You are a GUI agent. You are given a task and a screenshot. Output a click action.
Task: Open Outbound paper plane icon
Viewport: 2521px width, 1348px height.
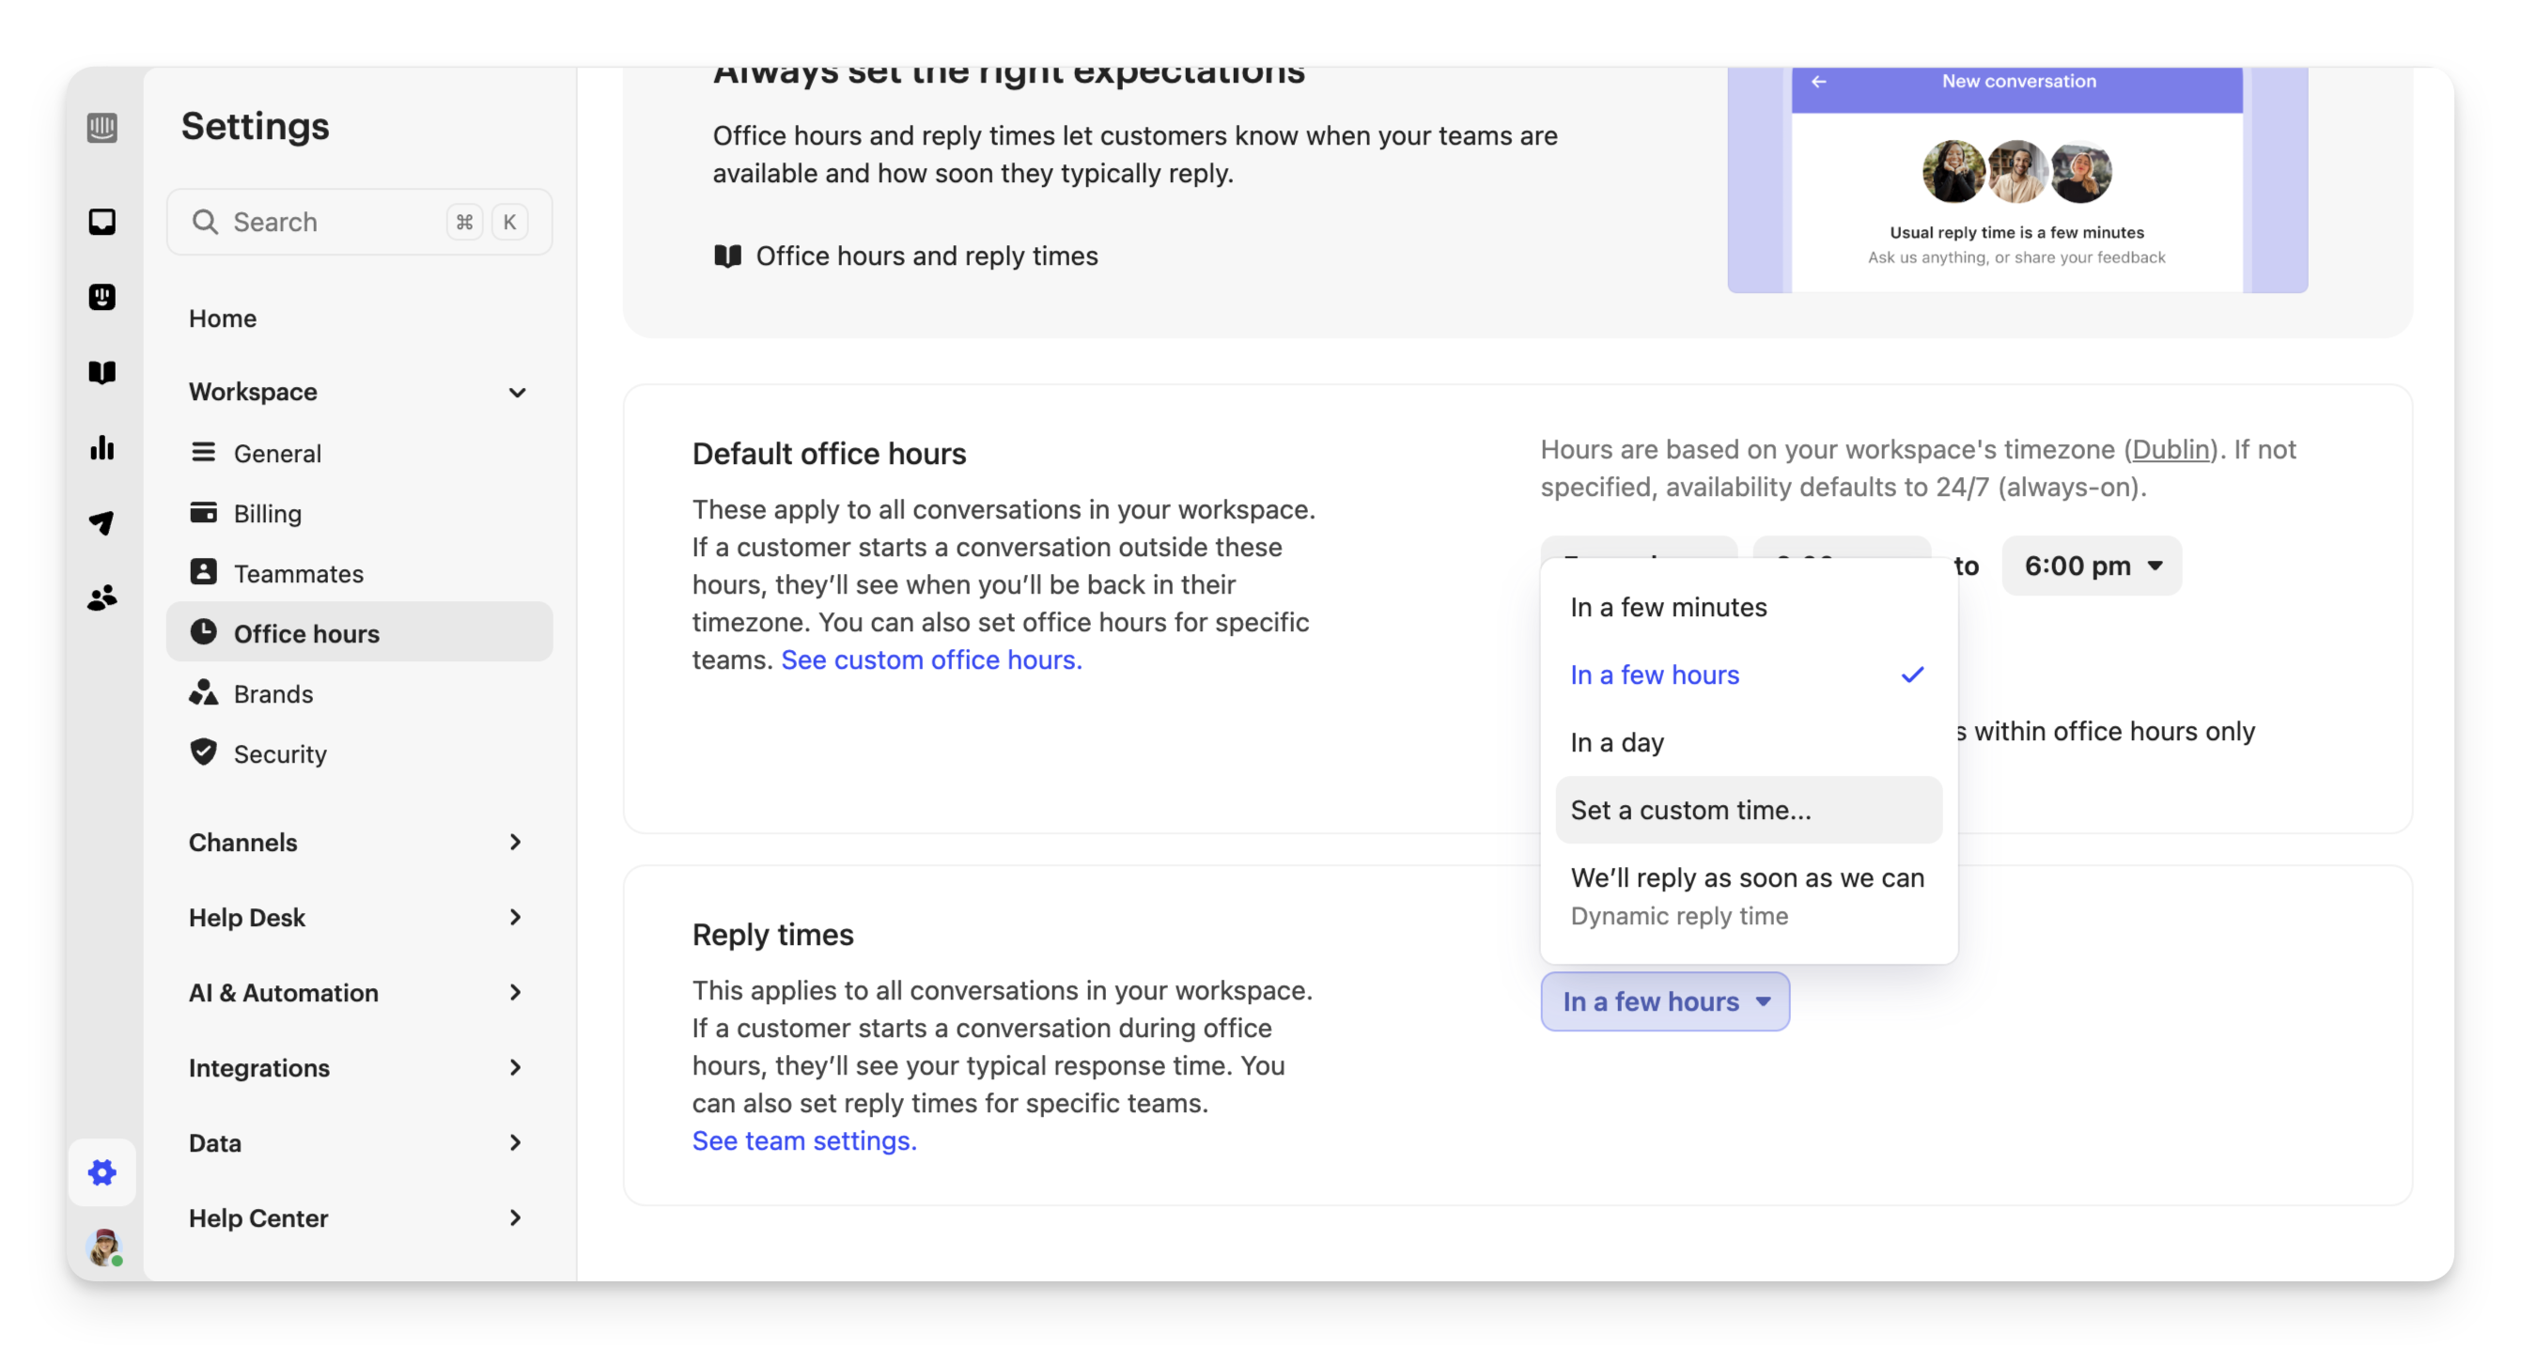[101, 522]
